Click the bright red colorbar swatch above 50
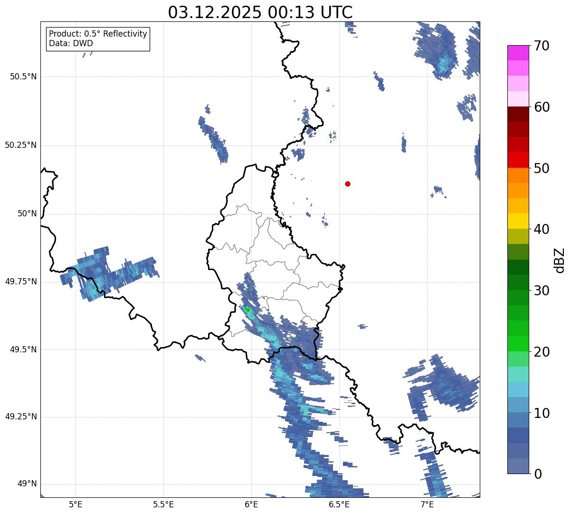 click(x=518, y=160)
